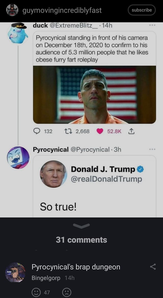Open Bingelgorp's avatar picture
Viewport: 163px width, 298px height.
[15, 272]
